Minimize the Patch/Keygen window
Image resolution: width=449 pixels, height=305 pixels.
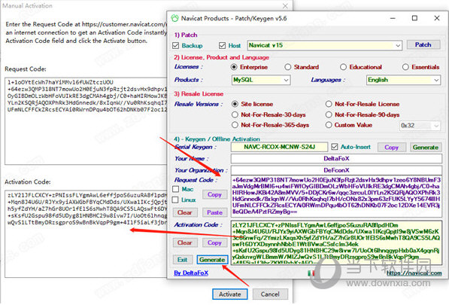click(x=393, y=18)
